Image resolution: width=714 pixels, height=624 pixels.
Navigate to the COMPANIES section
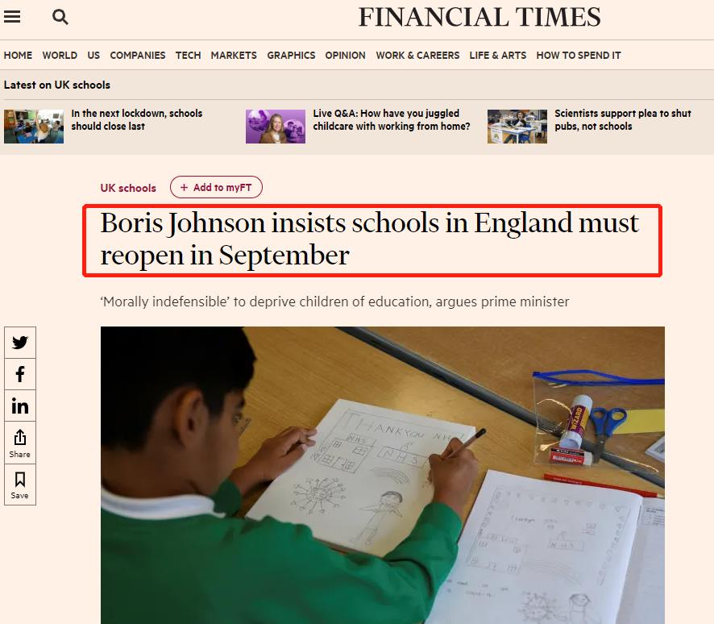(x=138, y=55)
